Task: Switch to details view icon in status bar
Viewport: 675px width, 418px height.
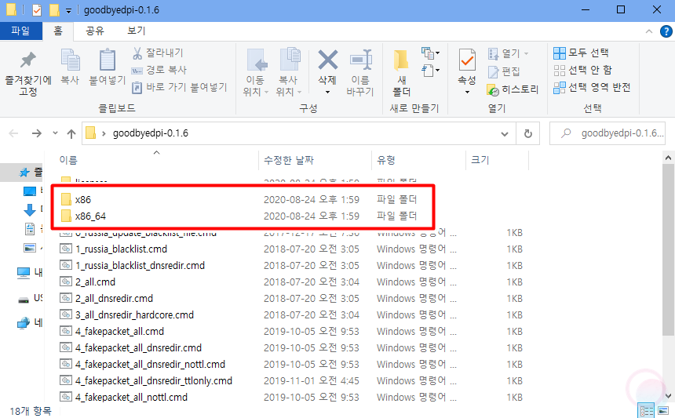Action: click(x=647, y=411)
